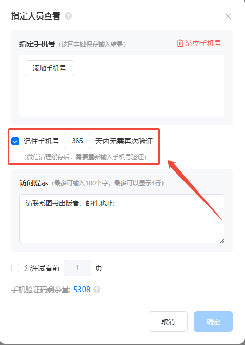The image size is (245, 345).
Task: Click inside the 访问提示 text area
Action: click(122, 219)
